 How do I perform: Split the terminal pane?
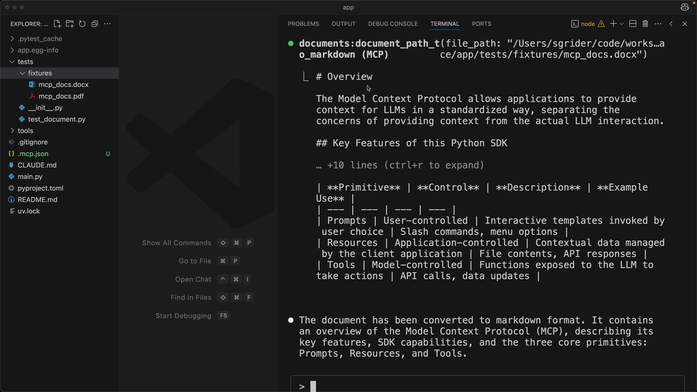pos(633,24)
